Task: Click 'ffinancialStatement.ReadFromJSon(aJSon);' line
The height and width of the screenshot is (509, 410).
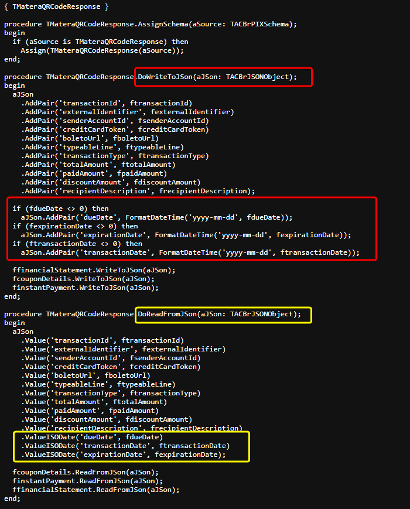Action: click(x=96, y=490)
